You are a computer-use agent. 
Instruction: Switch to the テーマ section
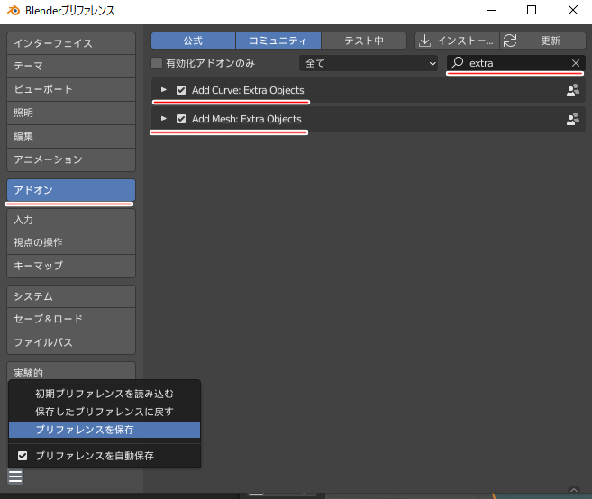(70, 66)
